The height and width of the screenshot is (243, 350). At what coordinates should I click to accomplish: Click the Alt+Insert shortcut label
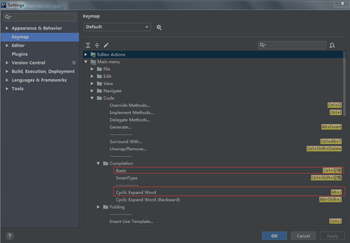331,127
